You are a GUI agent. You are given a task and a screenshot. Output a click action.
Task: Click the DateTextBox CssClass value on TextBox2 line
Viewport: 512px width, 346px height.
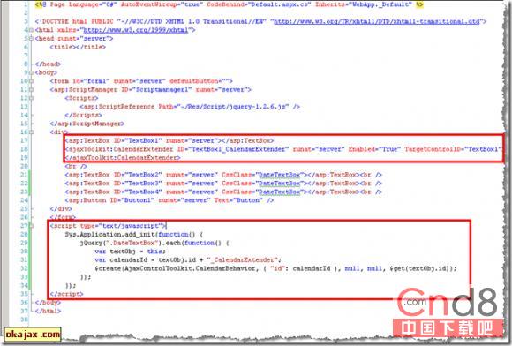pos(279,175)
